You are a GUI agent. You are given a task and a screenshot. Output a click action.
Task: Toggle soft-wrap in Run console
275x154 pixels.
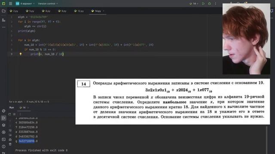(x=10, y=130)
